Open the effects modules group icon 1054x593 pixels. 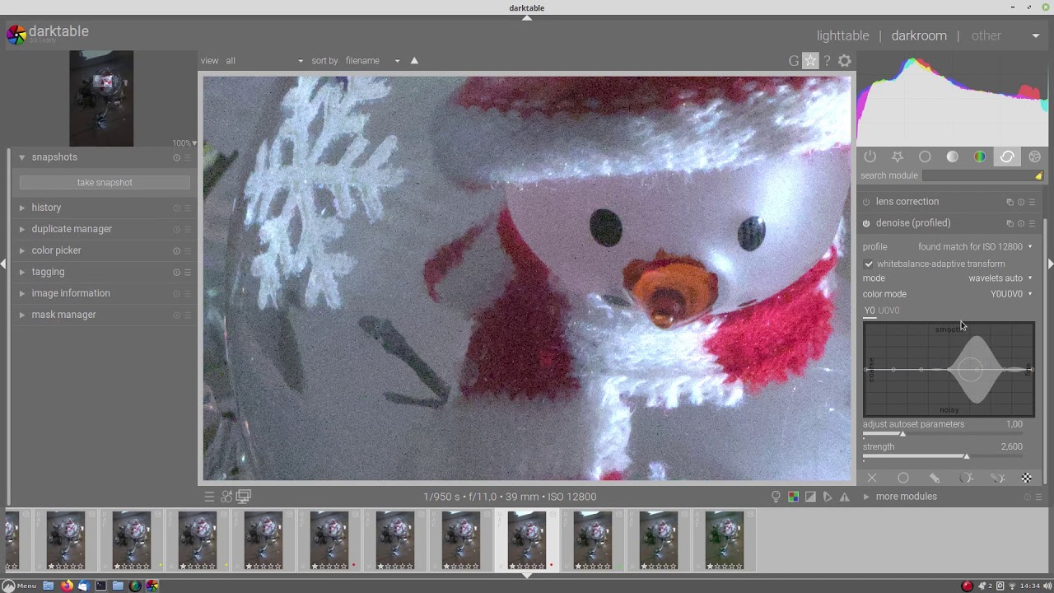(x=1035, y=156)
